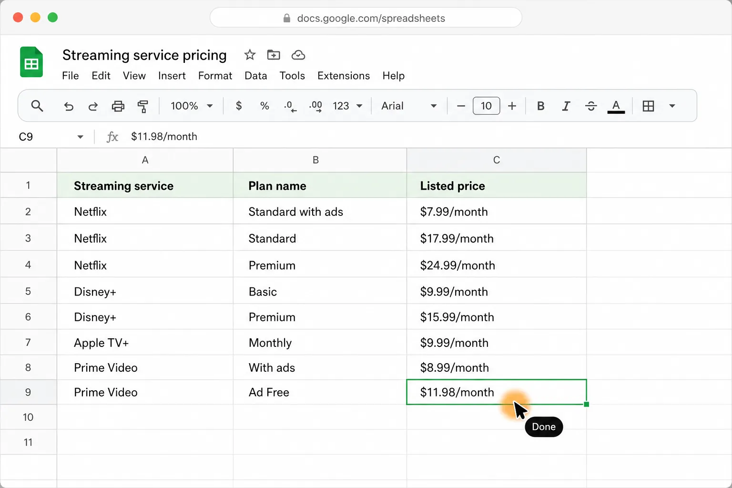The width and height of the screenshot is (732, 488).
Task: Open the Tools menu
Action: (292, 76)
